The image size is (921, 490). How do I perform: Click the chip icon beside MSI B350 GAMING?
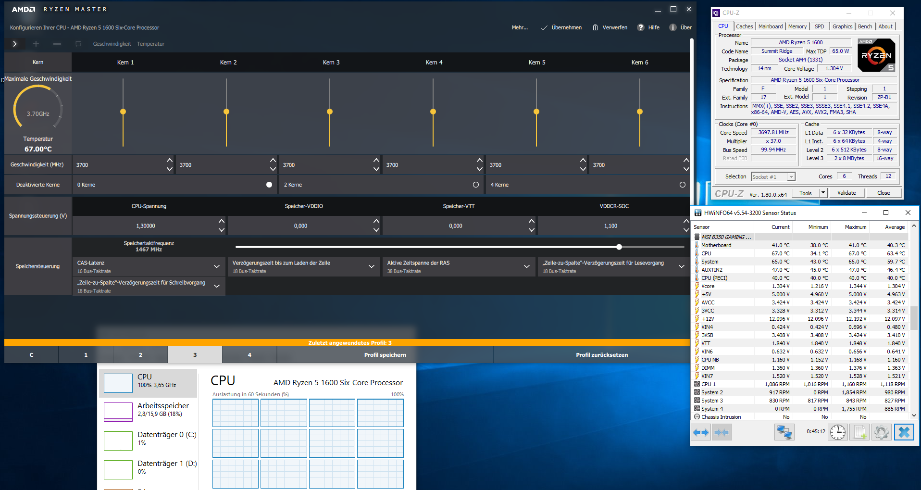click(697, 237)
